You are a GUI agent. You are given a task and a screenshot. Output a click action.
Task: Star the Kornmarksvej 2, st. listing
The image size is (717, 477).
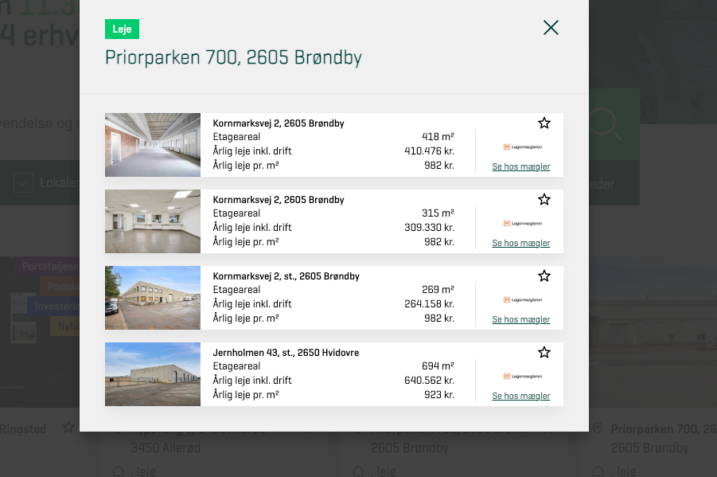[544, 276]
